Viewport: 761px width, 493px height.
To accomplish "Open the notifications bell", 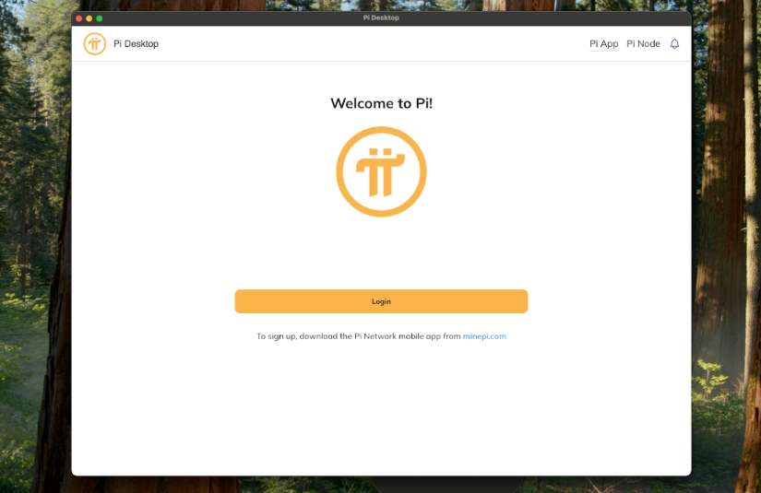I will 674,43.
